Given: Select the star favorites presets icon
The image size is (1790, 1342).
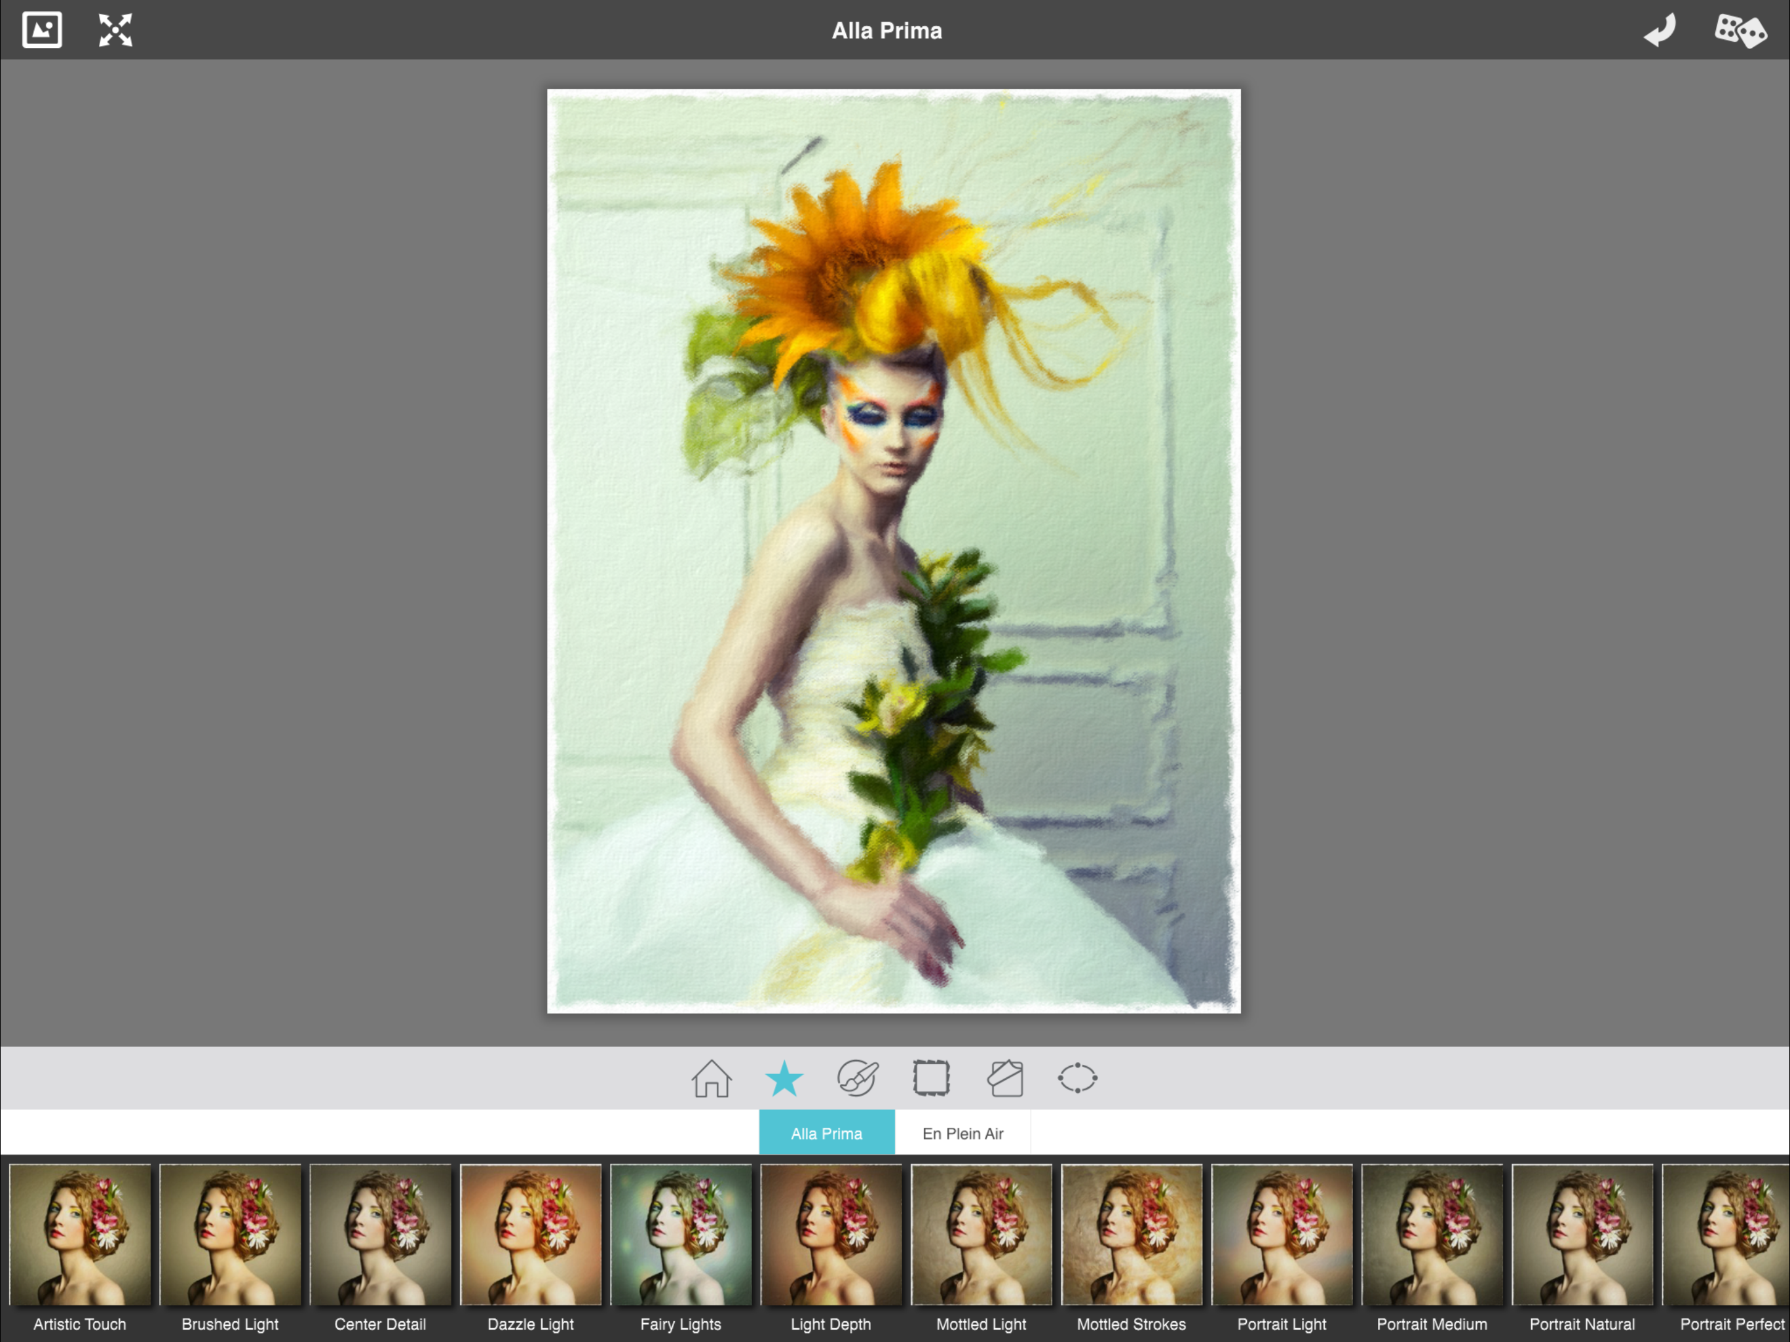Looking at the screenshot, I should tap(784, 1078).
